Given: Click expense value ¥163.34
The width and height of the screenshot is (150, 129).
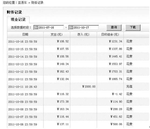Looking at the screenshot, I should 63,109.
